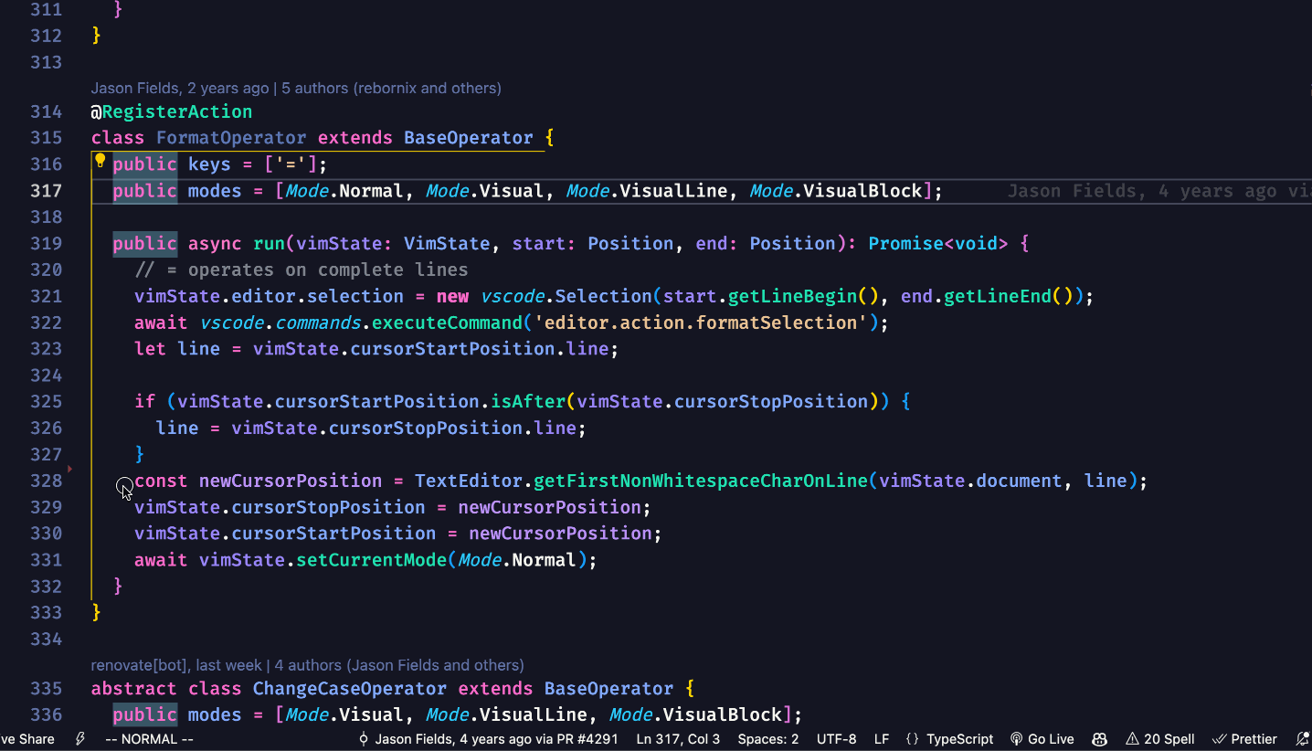Click the lightbulb quick fix icon on line 316

click(x=101, y=161)
